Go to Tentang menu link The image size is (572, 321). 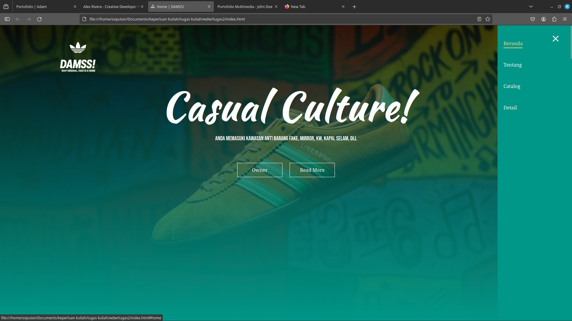(512, 65)
